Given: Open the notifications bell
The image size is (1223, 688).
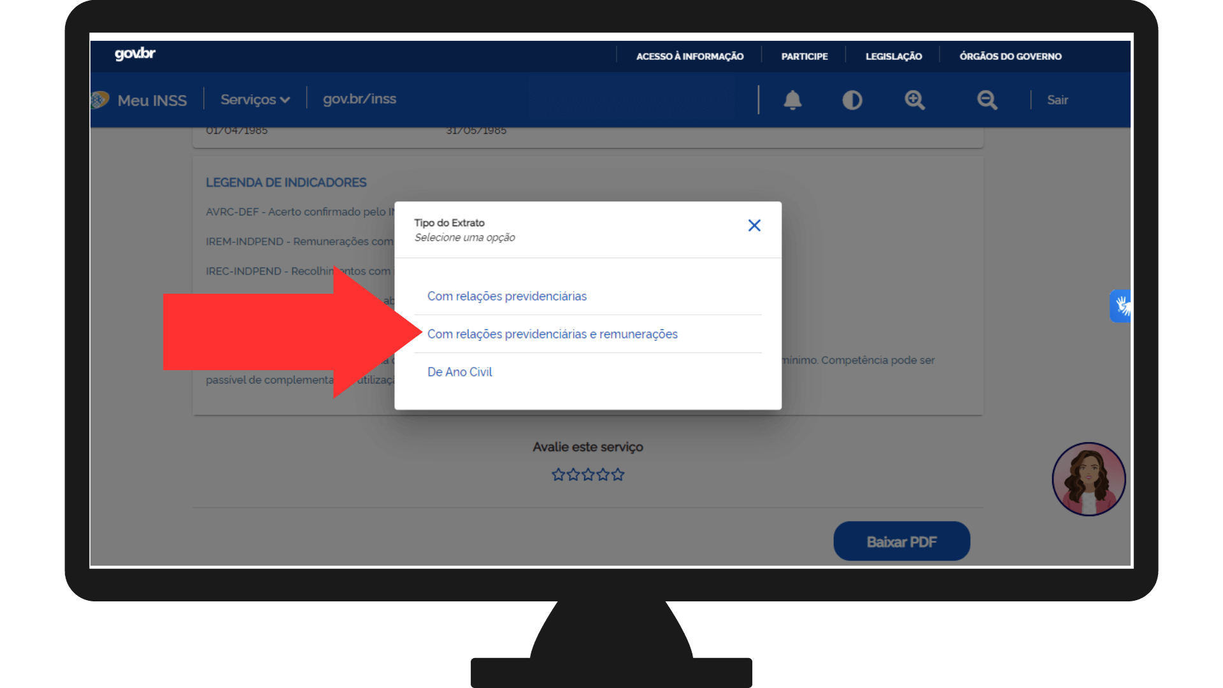Looking at the screenshot, I should click(792, 100).
